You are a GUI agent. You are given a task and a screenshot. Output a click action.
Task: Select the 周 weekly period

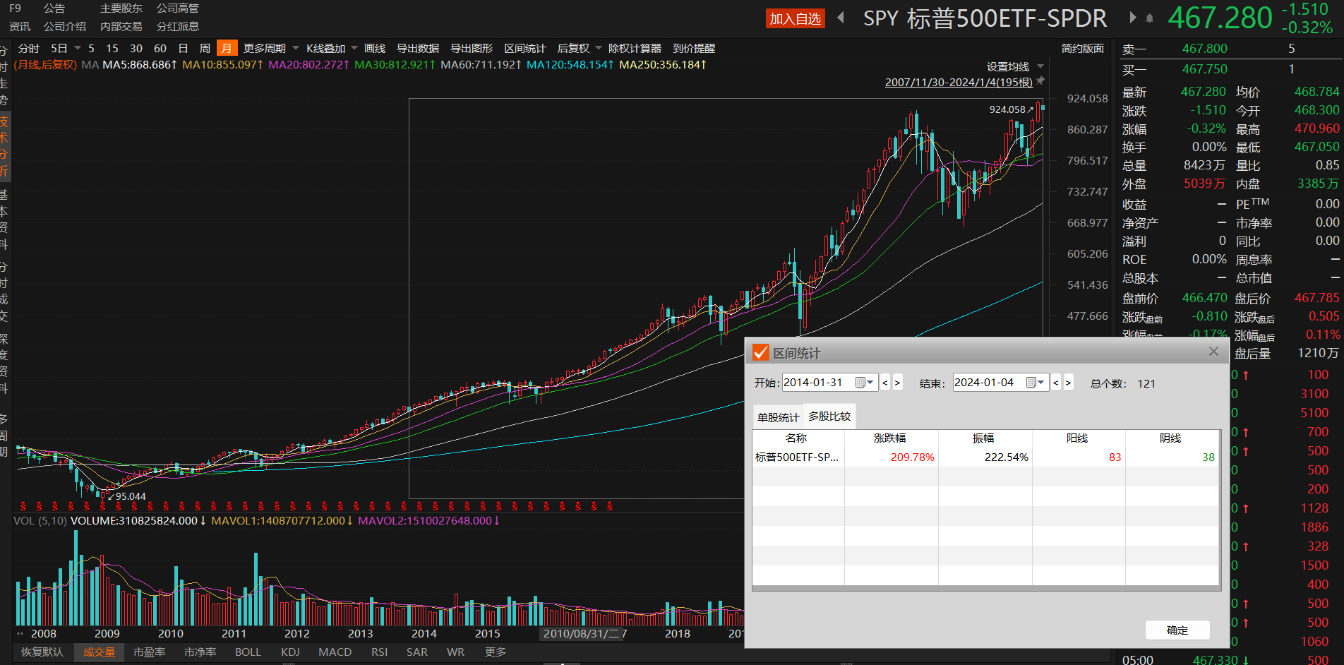[205, 48]
